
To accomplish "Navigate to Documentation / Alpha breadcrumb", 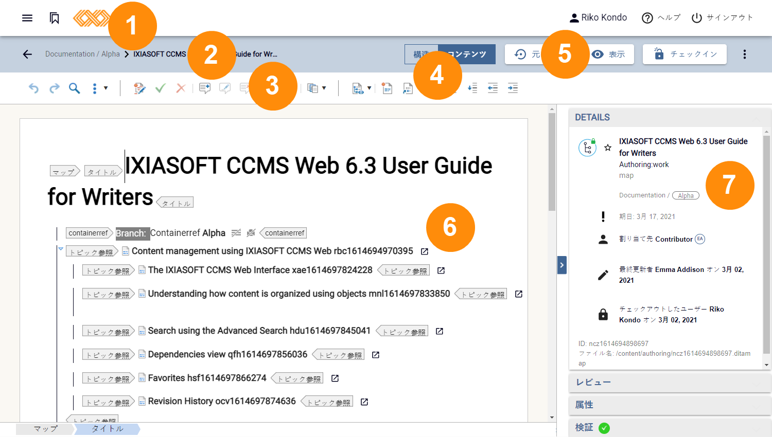I will coord(82,54).
